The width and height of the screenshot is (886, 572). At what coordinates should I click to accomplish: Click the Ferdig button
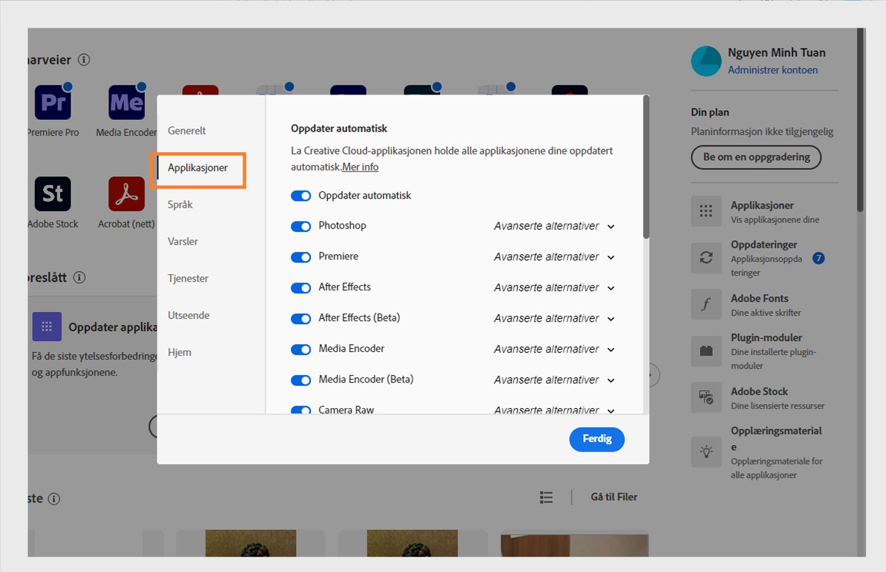[x=596, y=439]
